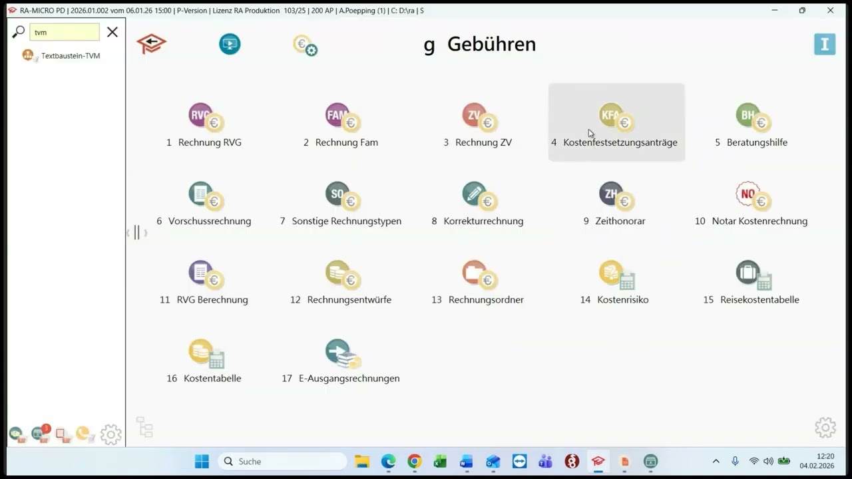Open Kostentabelle module
The width and height of the screenshot is (852, 479).
(x=204, y=361)
